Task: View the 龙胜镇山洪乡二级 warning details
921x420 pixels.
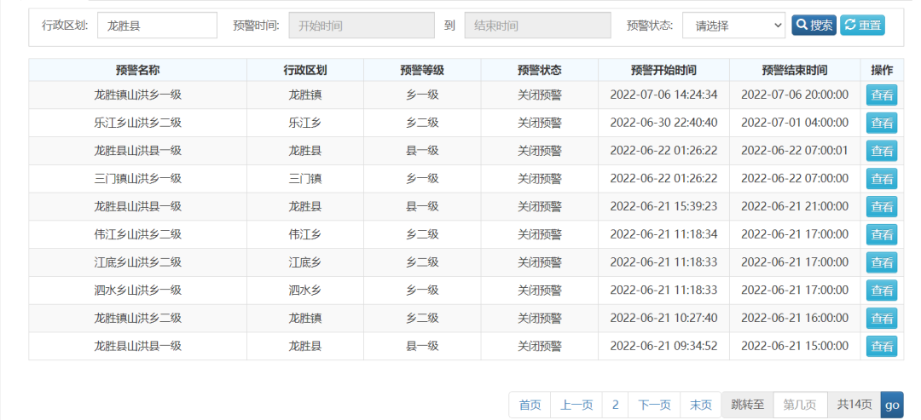Action: tap(881, 319)
